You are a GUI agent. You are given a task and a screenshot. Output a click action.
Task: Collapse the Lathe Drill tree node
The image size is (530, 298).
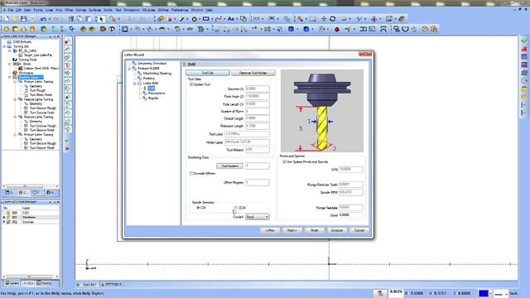pyautogui.click(x=134, y=83)
